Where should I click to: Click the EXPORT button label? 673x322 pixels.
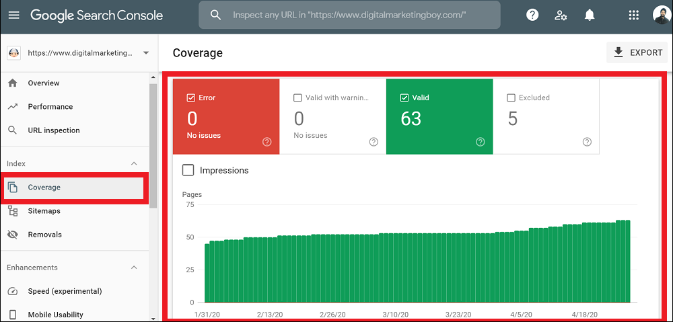(646, 52)
